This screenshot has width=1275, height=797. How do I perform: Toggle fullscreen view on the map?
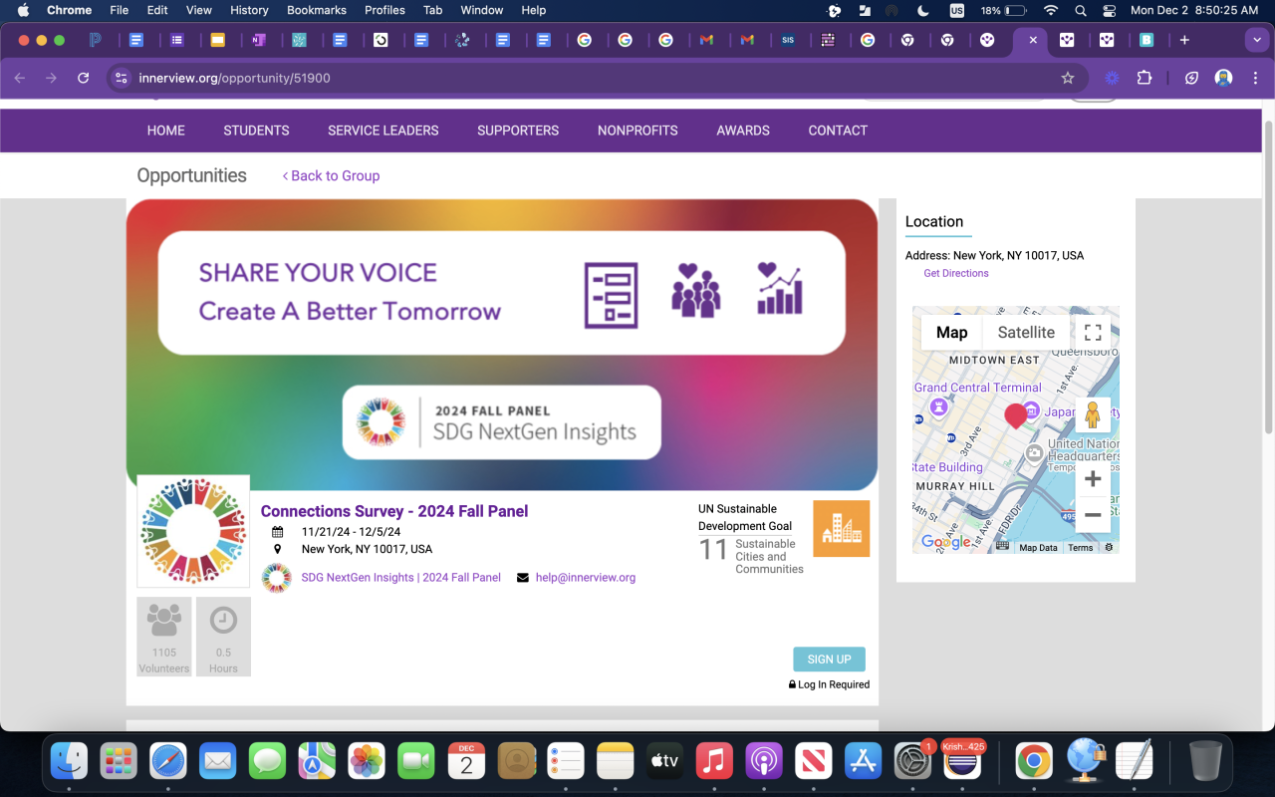point(1093,333)
